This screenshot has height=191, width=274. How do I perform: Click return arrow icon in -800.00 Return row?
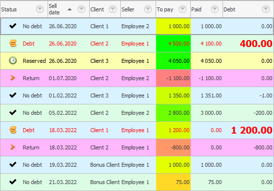[x=12, y=147]
